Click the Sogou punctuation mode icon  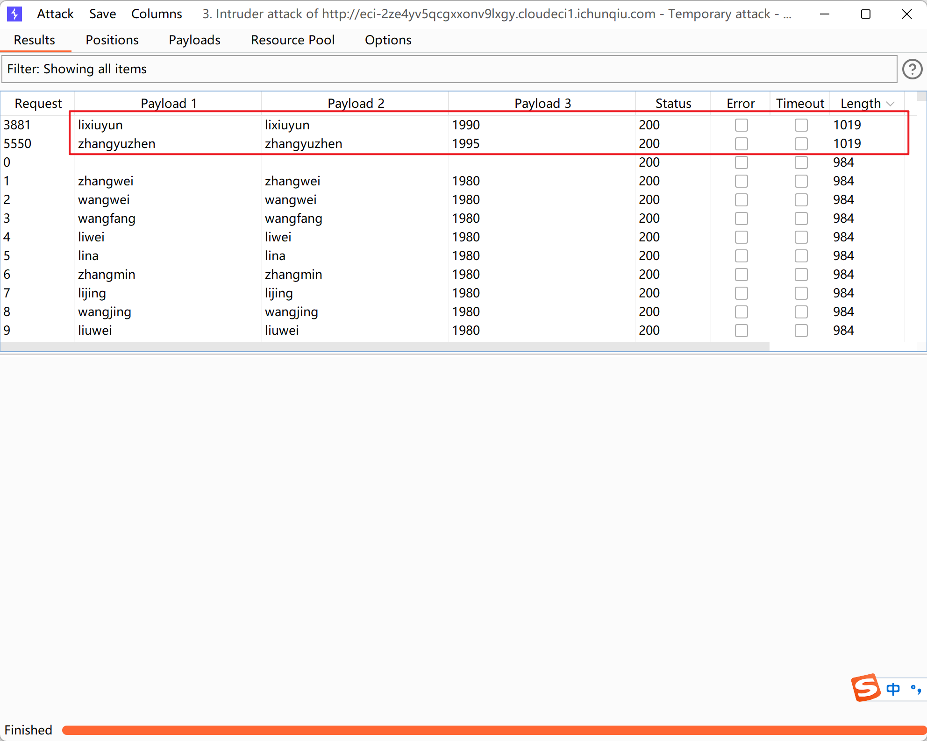(x=915, y=689)
